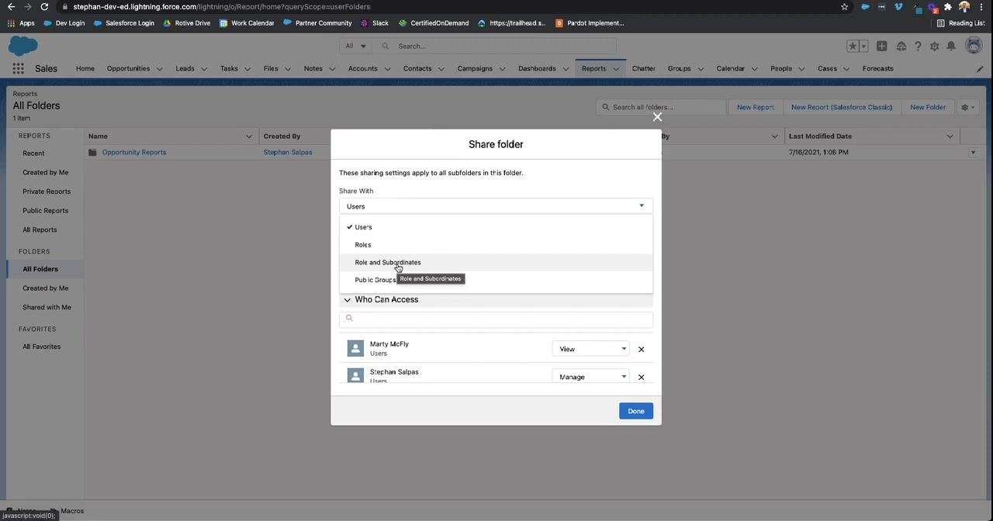Screen dimensions: 993x521
Task: Open the Dashboards tab
Action: 537,69
